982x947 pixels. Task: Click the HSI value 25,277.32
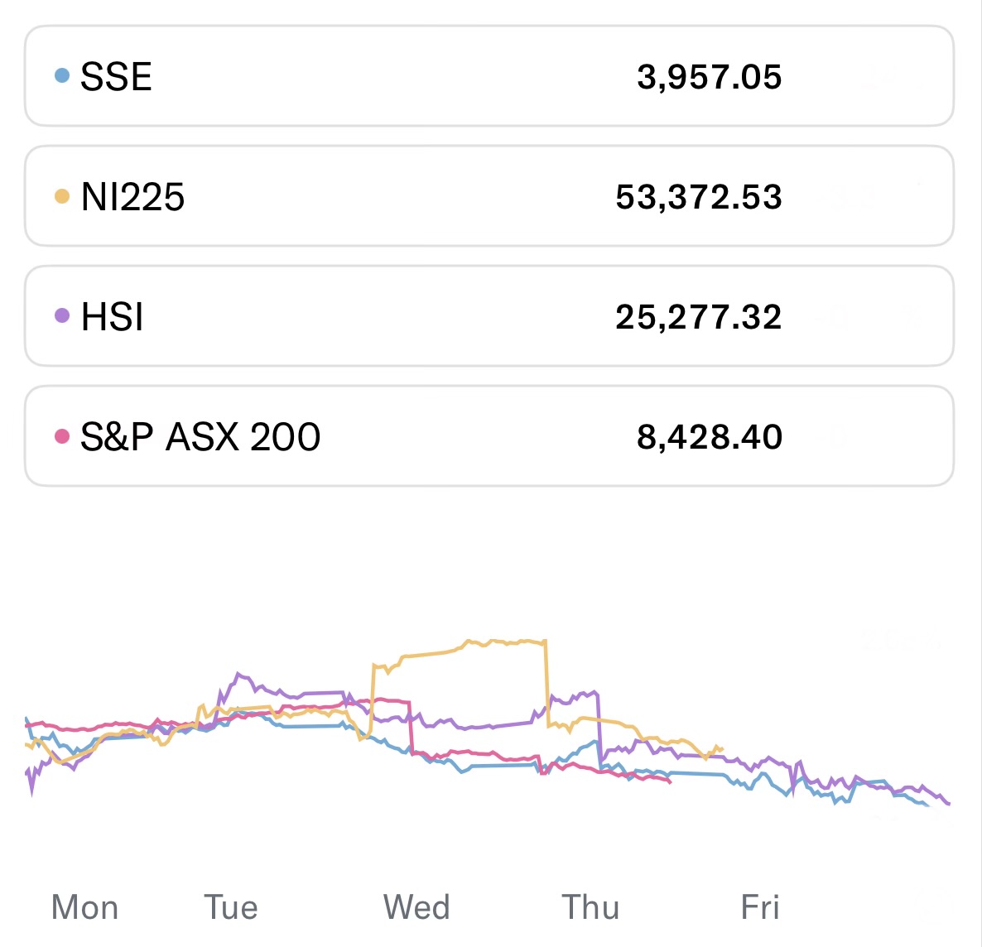(698, 317)
